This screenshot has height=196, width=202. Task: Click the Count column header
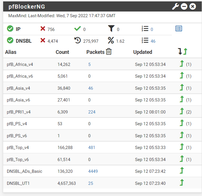(62, 52)
